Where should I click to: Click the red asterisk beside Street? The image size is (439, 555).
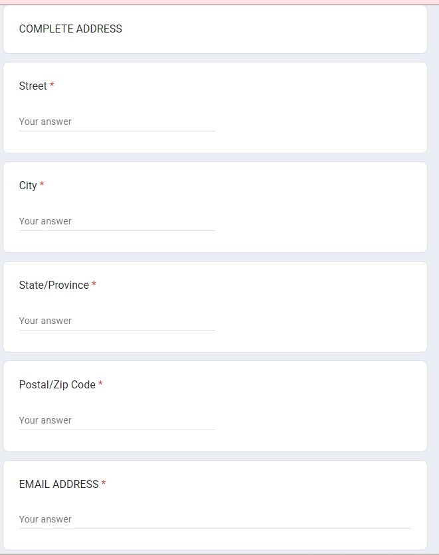point(52,86)
